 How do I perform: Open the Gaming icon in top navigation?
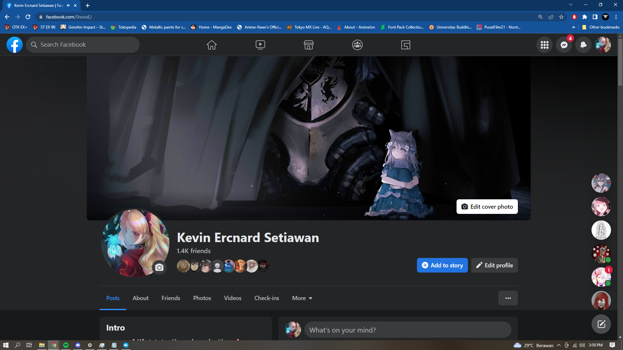point(406,45)
